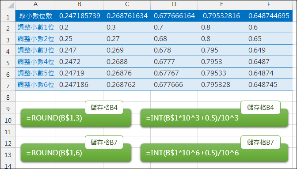Click cell showing 0.3

click(x=127, y=27)
